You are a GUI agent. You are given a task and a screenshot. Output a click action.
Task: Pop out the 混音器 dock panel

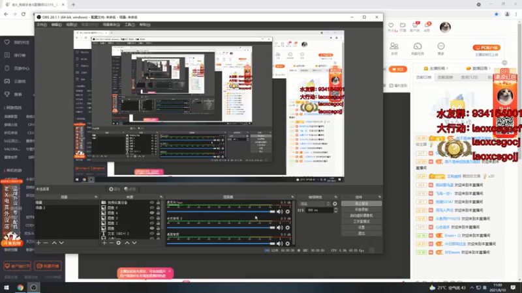[x=292, y=197]
